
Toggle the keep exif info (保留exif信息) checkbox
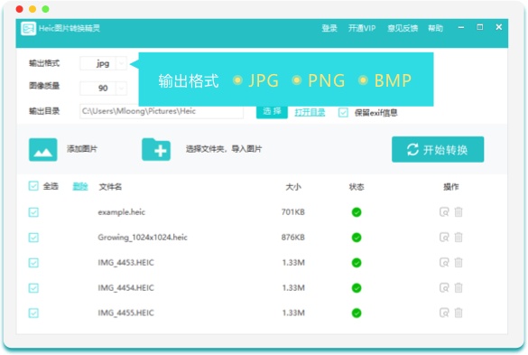click(x=343, y=113)
